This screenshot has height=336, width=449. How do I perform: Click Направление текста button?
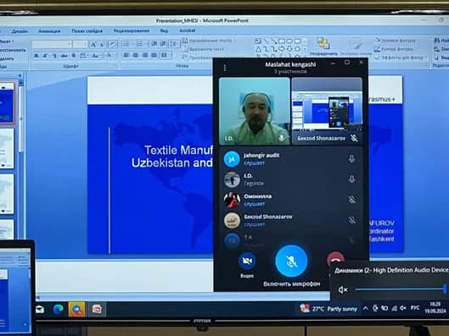coord(209,41)
